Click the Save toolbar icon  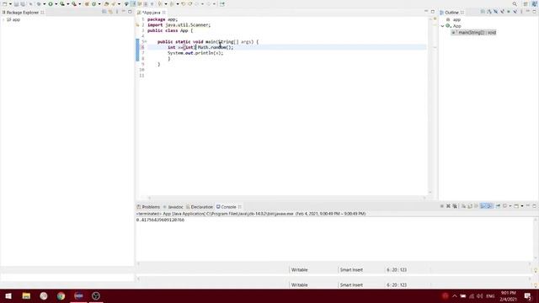[x=16, y=3]
